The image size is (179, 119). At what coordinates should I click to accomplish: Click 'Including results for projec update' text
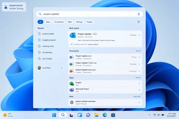pyautogui.click(x=86, y=44)
